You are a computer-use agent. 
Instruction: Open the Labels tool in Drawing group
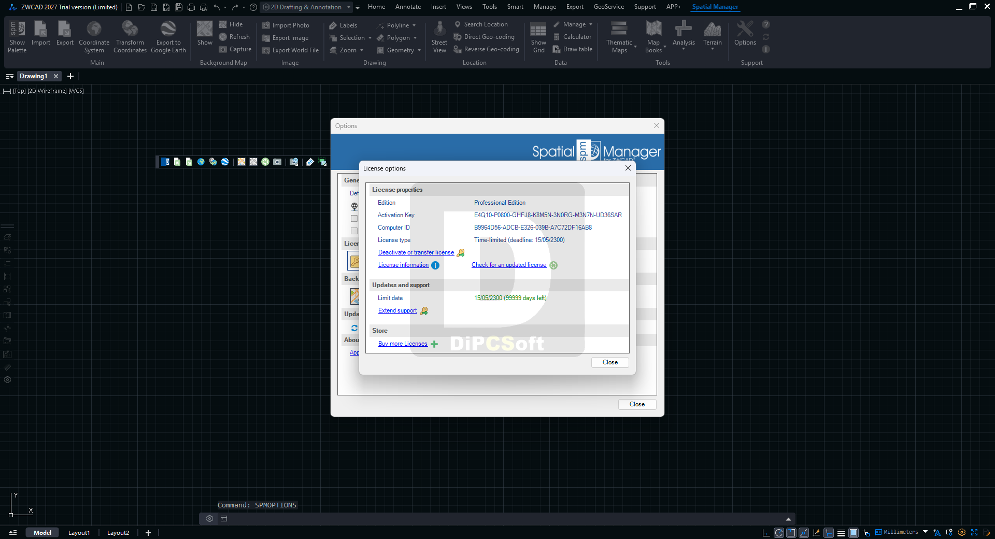343,25
